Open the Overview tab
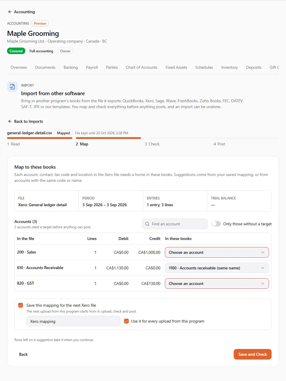The width and height of the screenshot is (286, 381). (x=19, y=67)
